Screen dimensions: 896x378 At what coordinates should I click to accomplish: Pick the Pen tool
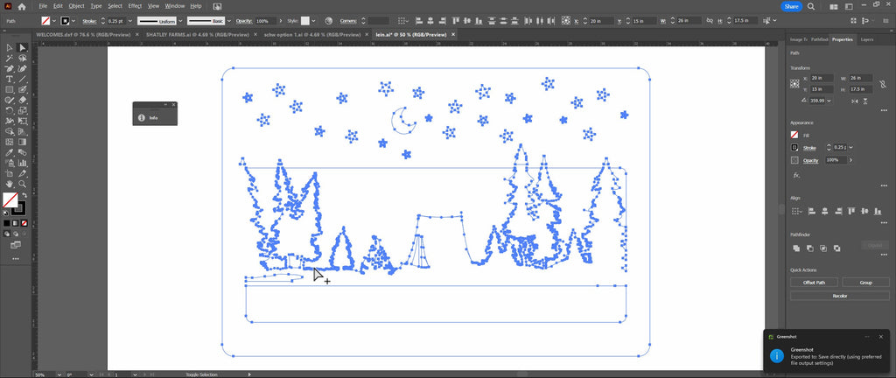(x=10, y=68)
